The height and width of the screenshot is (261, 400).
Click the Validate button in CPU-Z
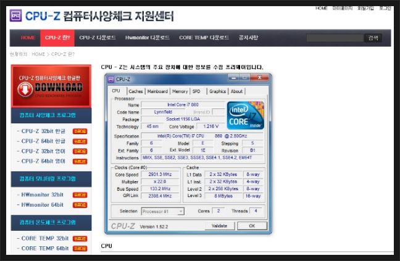pos(219,226)
